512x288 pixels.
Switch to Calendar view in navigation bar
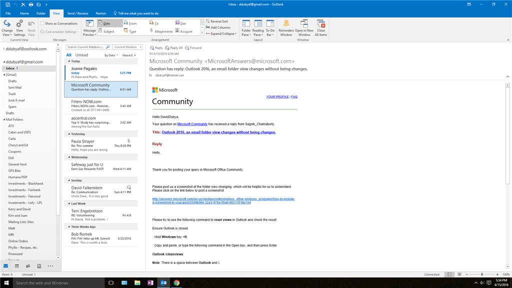pyautogui.click(x=17, y=266)
